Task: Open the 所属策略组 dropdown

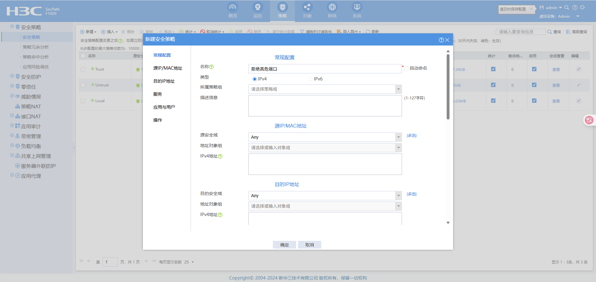Action: 399,89
